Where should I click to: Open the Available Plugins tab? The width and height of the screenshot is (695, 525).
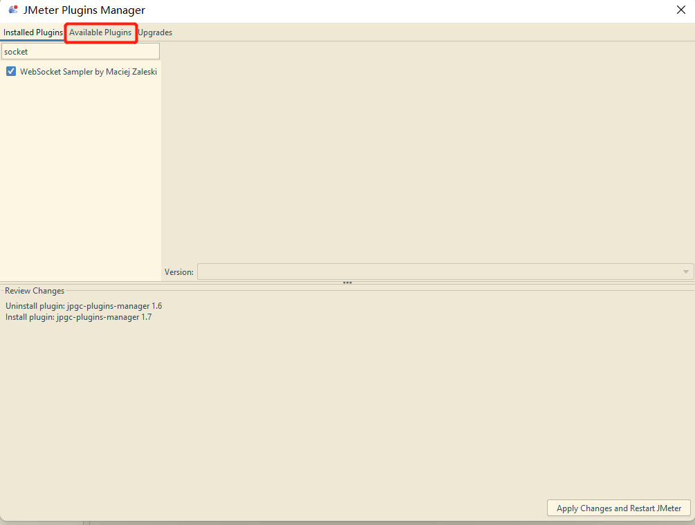coord(100,32)
